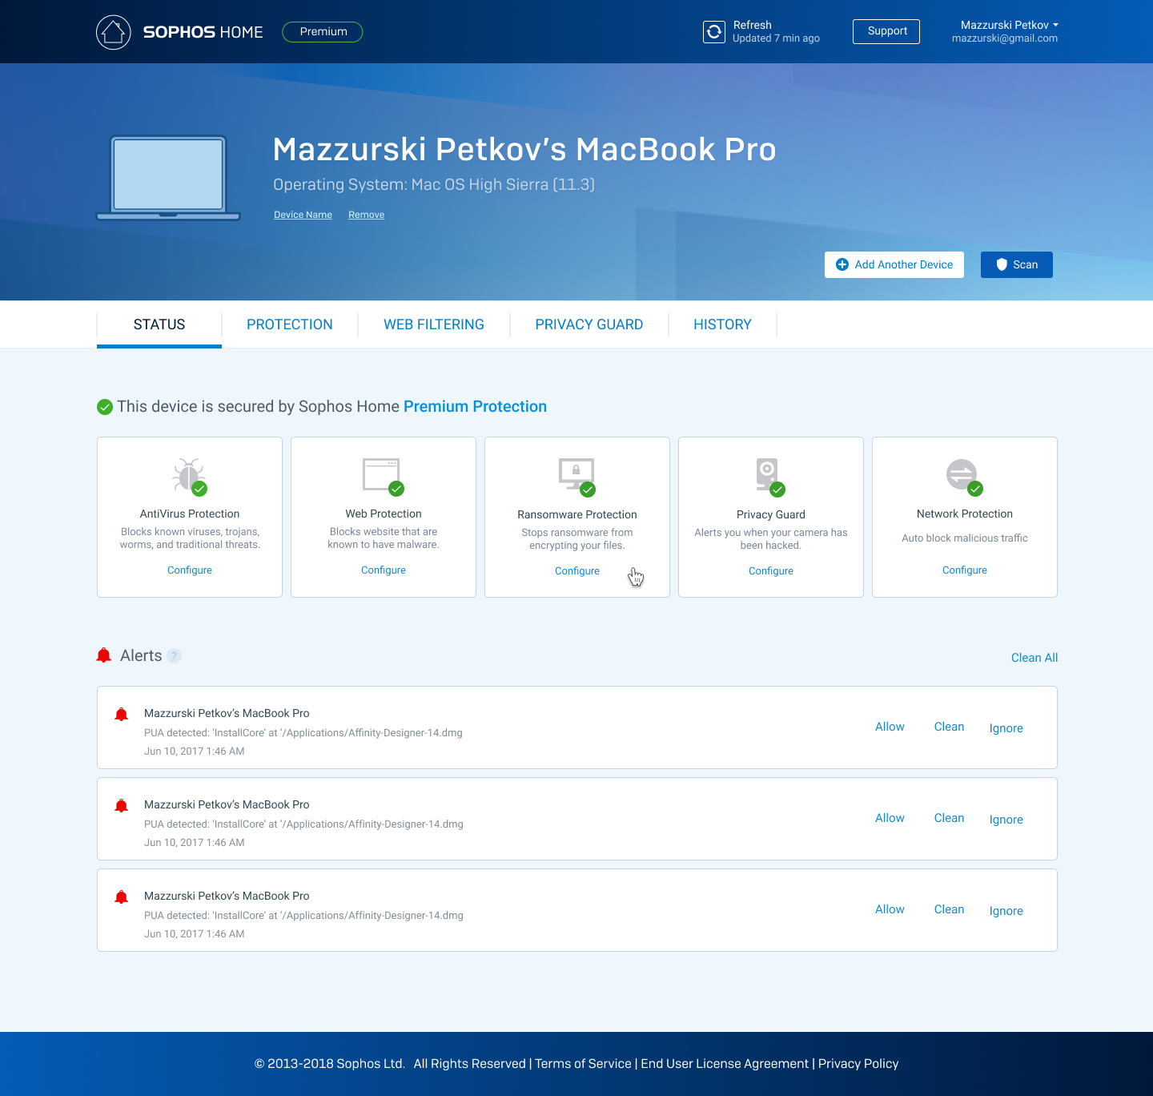1153x1096 pixels.
Task: Select the MacBook laptop illustration
Action: (168, 177)
